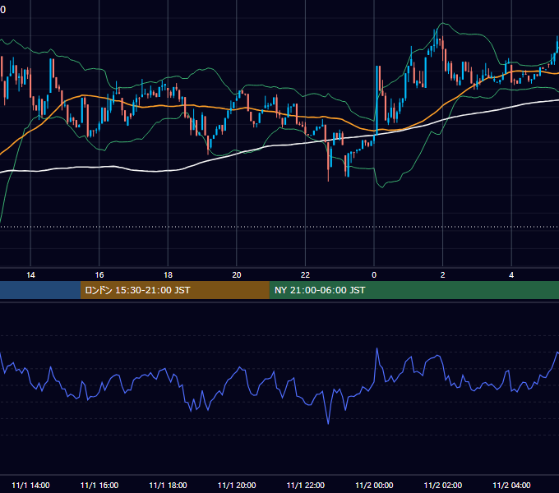Image resolution: width=559 pixels, height=493 pixels.
Task: Click the 11/1 16:00 date label
Action: pyautogui.click(x=99, y=485)
